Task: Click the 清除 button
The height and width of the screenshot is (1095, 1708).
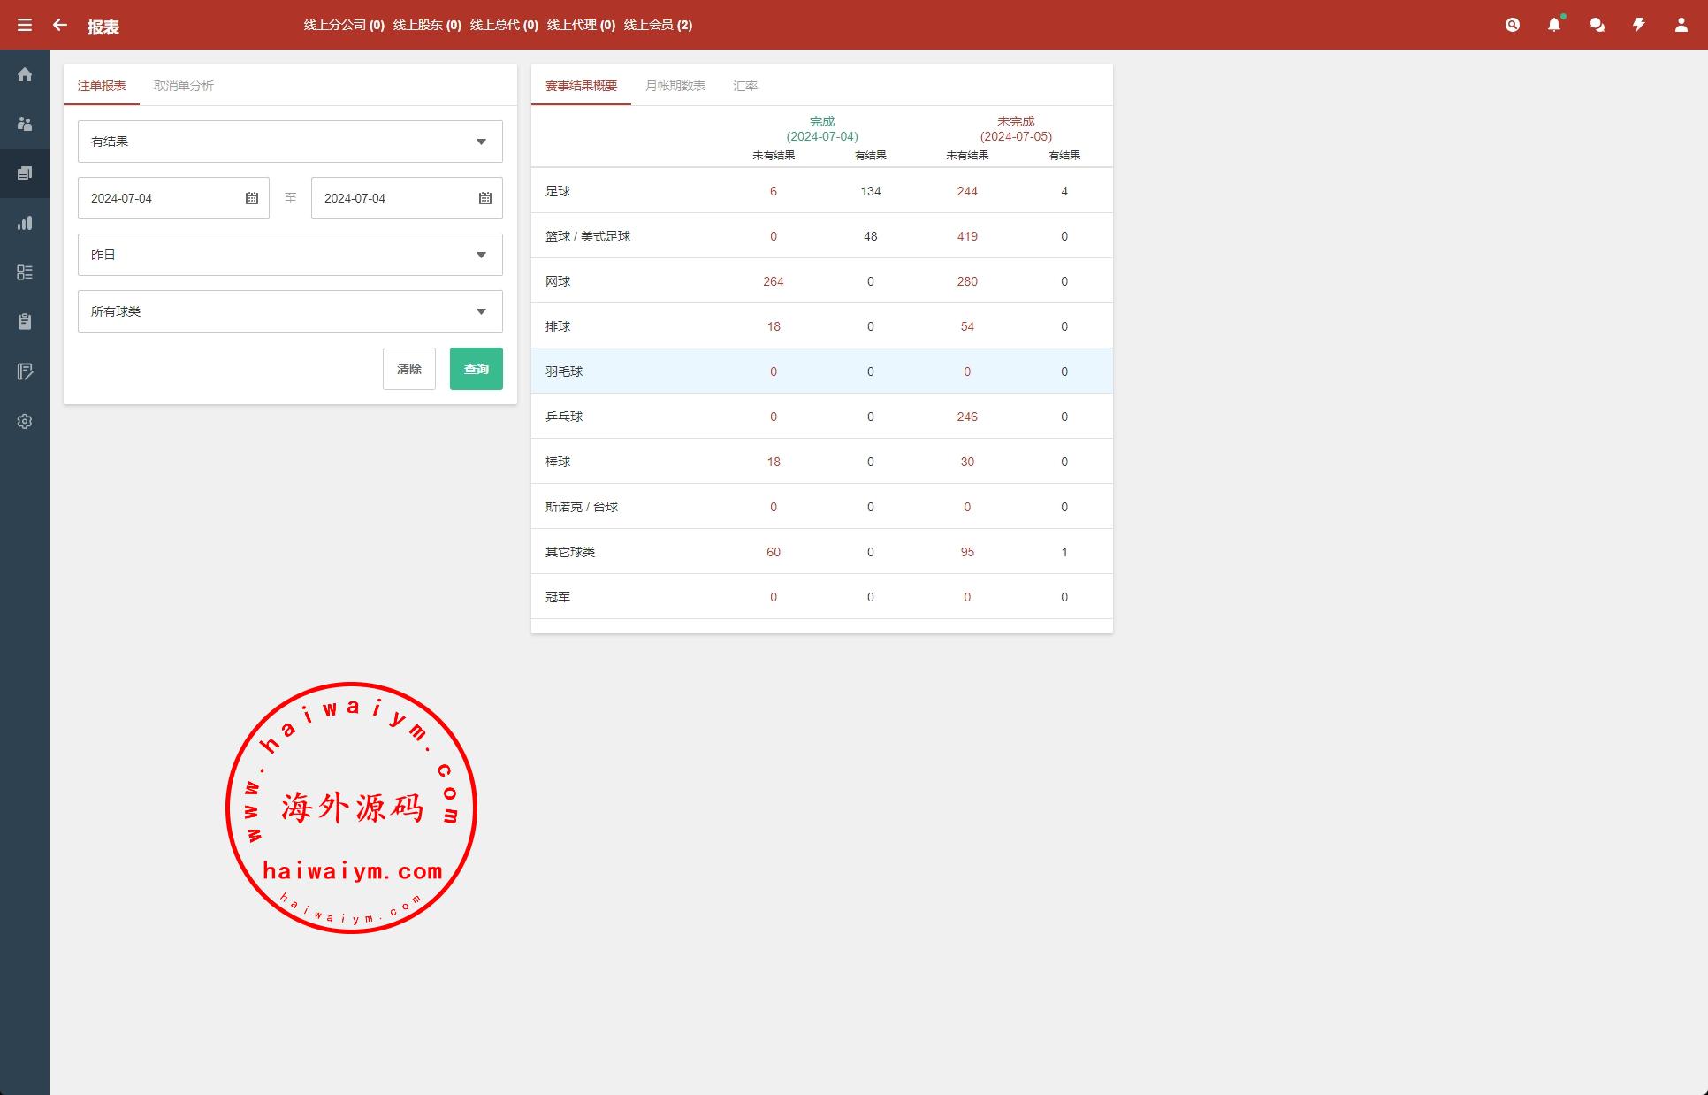Action: point(408,369)
